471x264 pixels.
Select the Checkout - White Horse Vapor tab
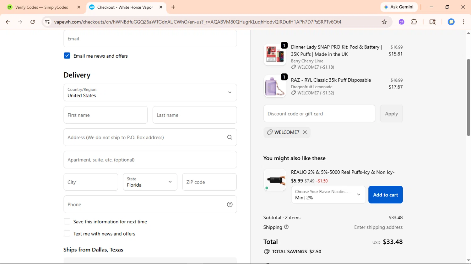tap(126, 7)
